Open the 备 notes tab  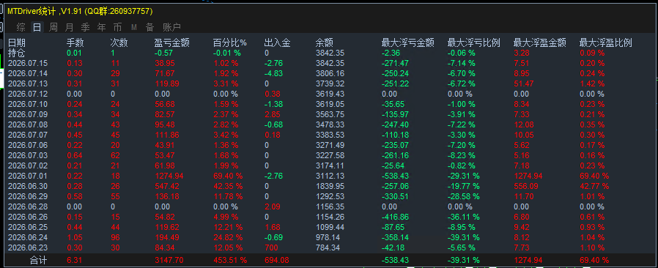pyautogui.click(x=149, y=28)
